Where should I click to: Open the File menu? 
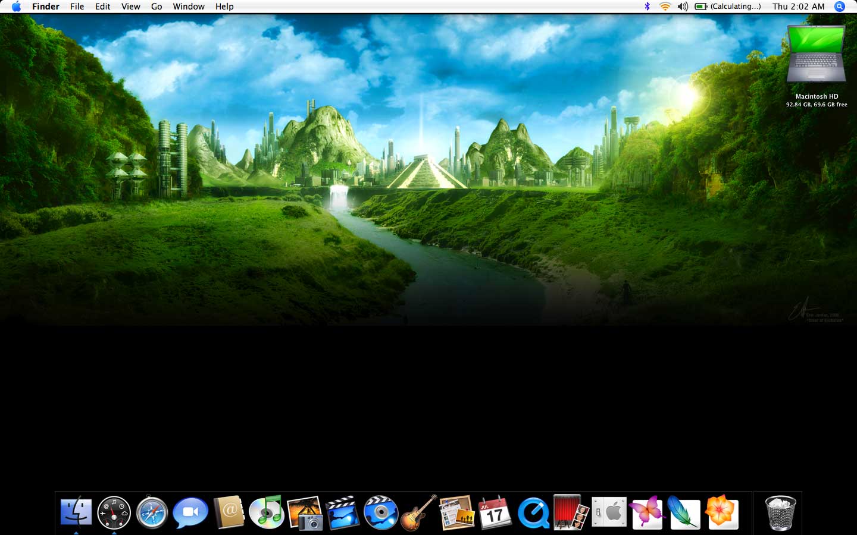pos(77,7)
